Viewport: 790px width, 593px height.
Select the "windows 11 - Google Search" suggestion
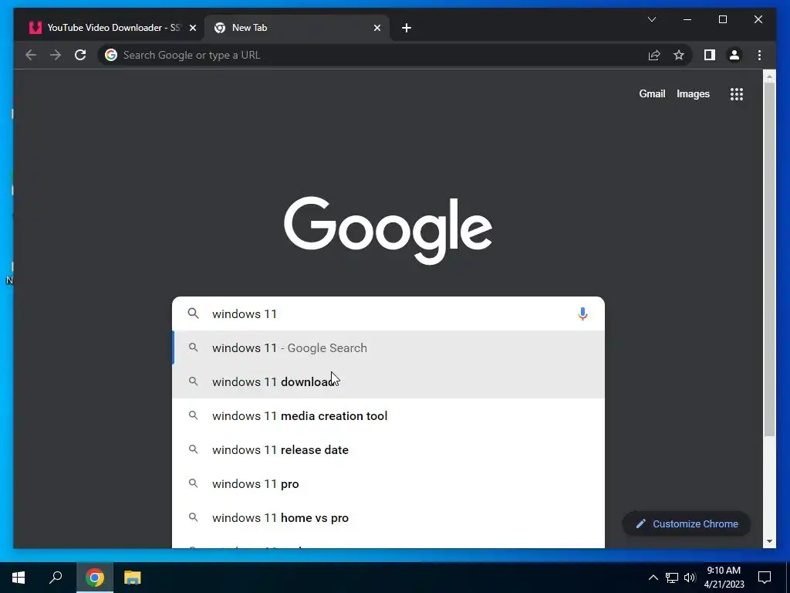click(x=388, y=348)
